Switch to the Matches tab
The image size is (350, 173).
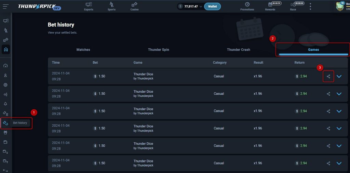coord(83,50)
